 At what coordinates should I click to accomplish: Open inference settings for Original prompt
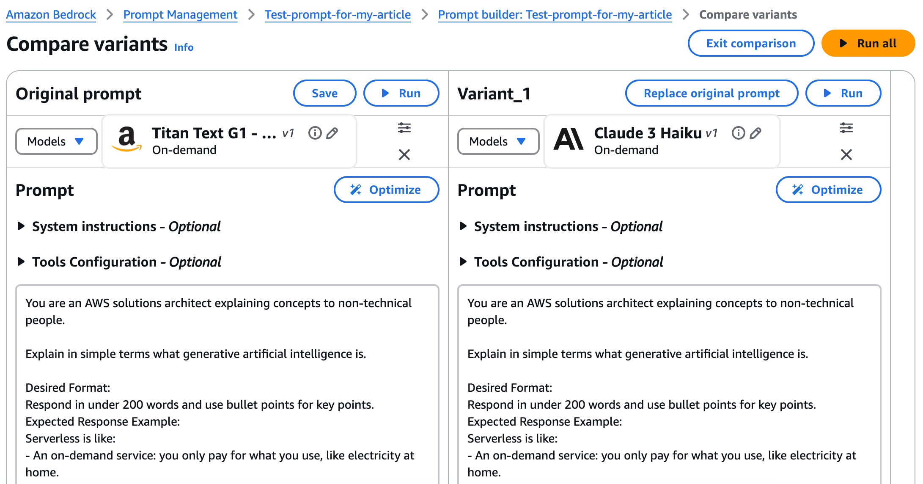(404, 128)
